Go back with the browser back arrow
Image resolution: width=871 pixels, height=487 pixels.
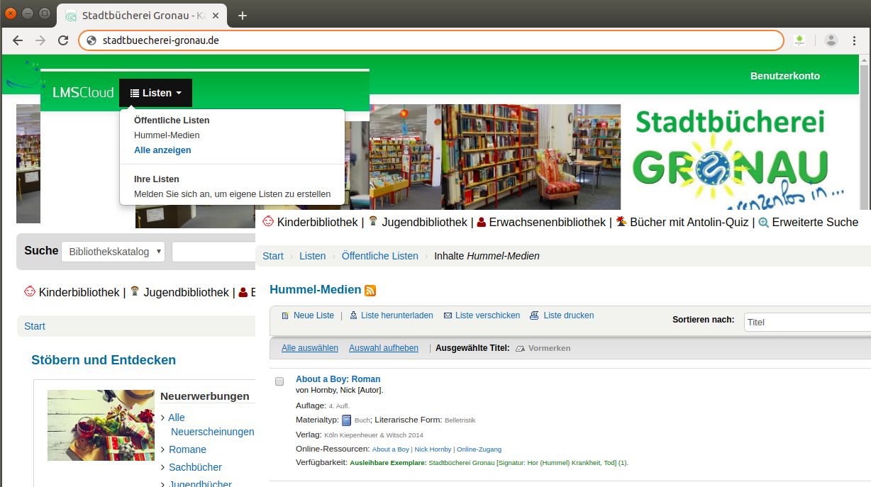point(18,40)
